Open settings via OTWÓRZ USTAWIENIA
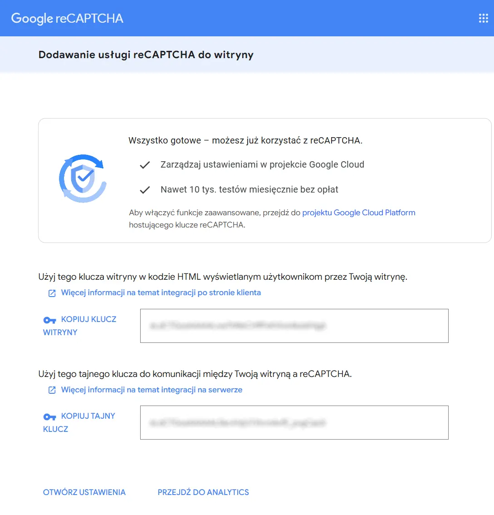494x515 pixels. click(x=84, y=492)
